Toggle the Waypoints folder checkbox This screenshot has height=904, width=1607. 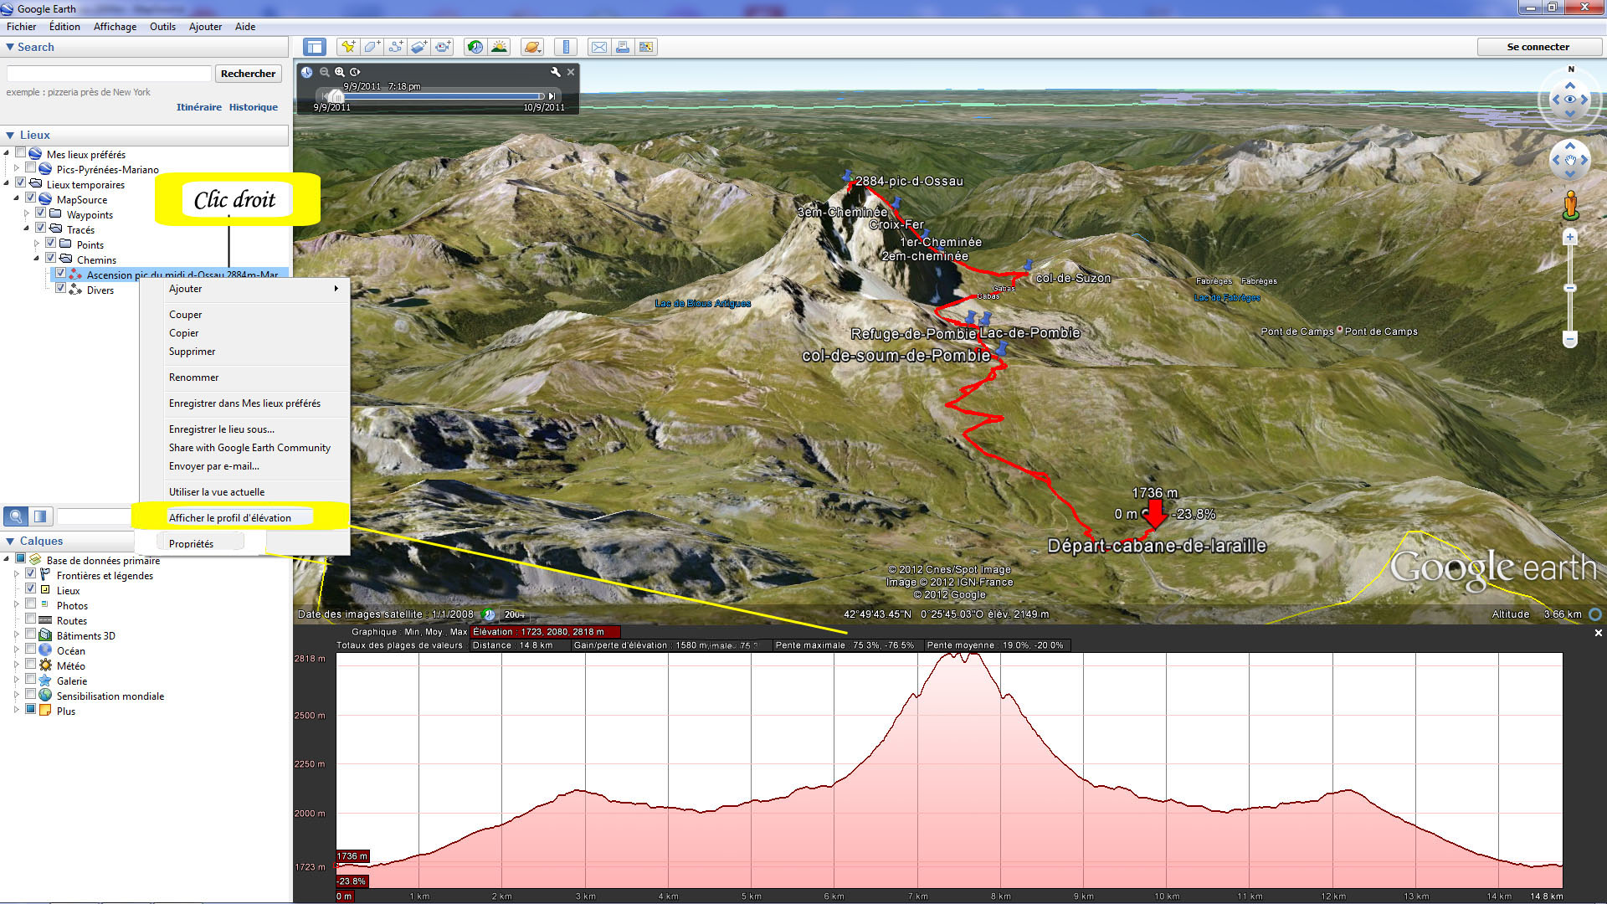point(40,213)
